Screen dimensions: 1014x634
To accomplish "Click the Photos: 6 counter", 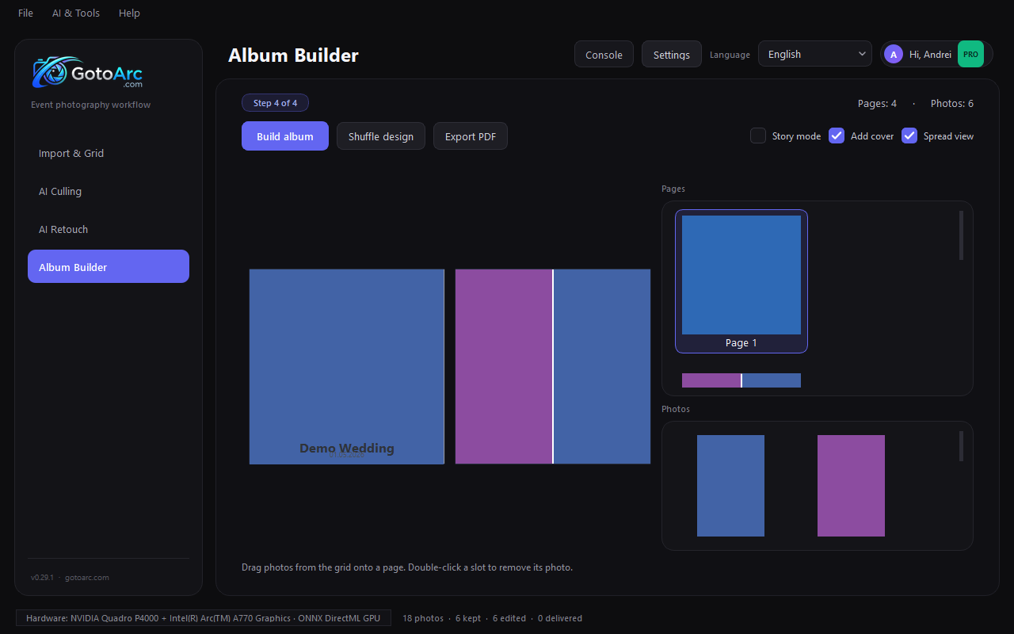I will (952, 104).
